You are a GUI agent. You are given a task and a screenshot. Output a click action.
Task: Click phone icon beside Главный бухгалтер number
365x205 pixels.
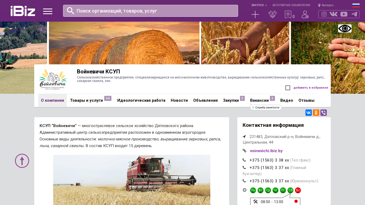point(244,168)
